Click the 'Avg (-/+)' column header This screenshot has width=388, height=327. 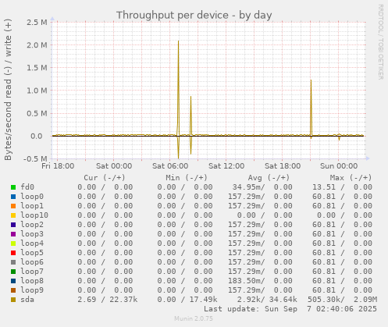tap(269, 178)
